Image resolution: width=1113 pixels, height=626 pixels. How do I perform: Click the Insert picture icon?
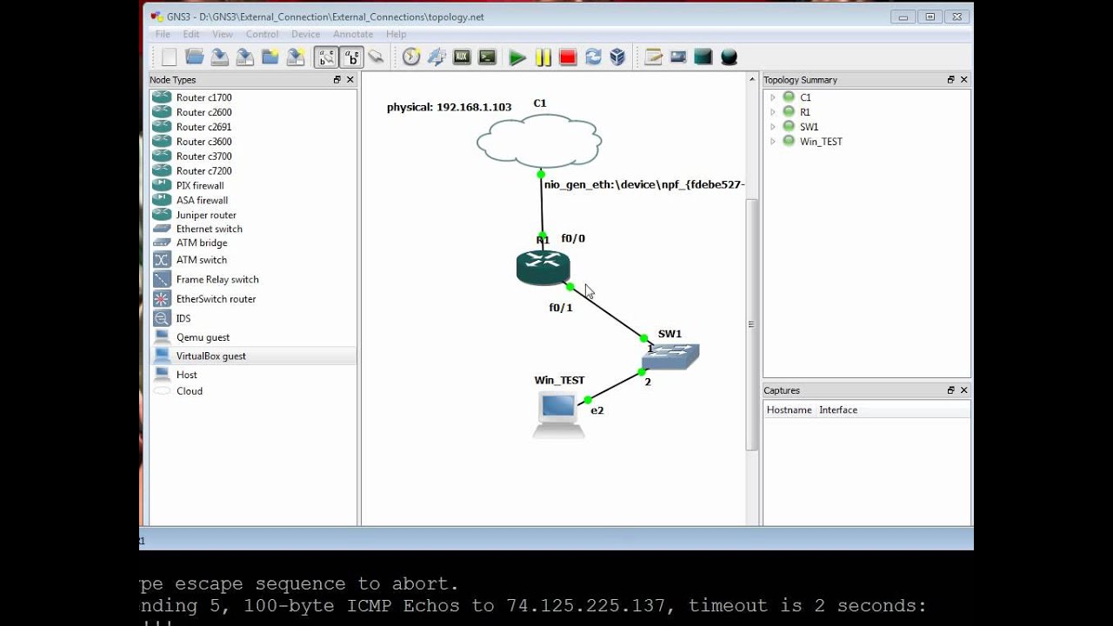[x=678, y=57]
